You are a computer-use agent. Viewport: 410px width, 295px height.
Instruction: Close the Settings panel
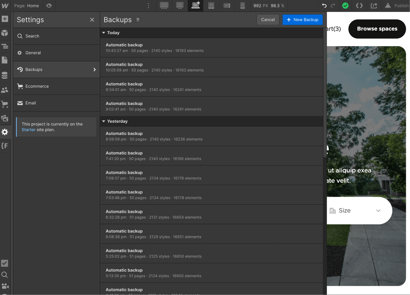[x=92, y=20]
